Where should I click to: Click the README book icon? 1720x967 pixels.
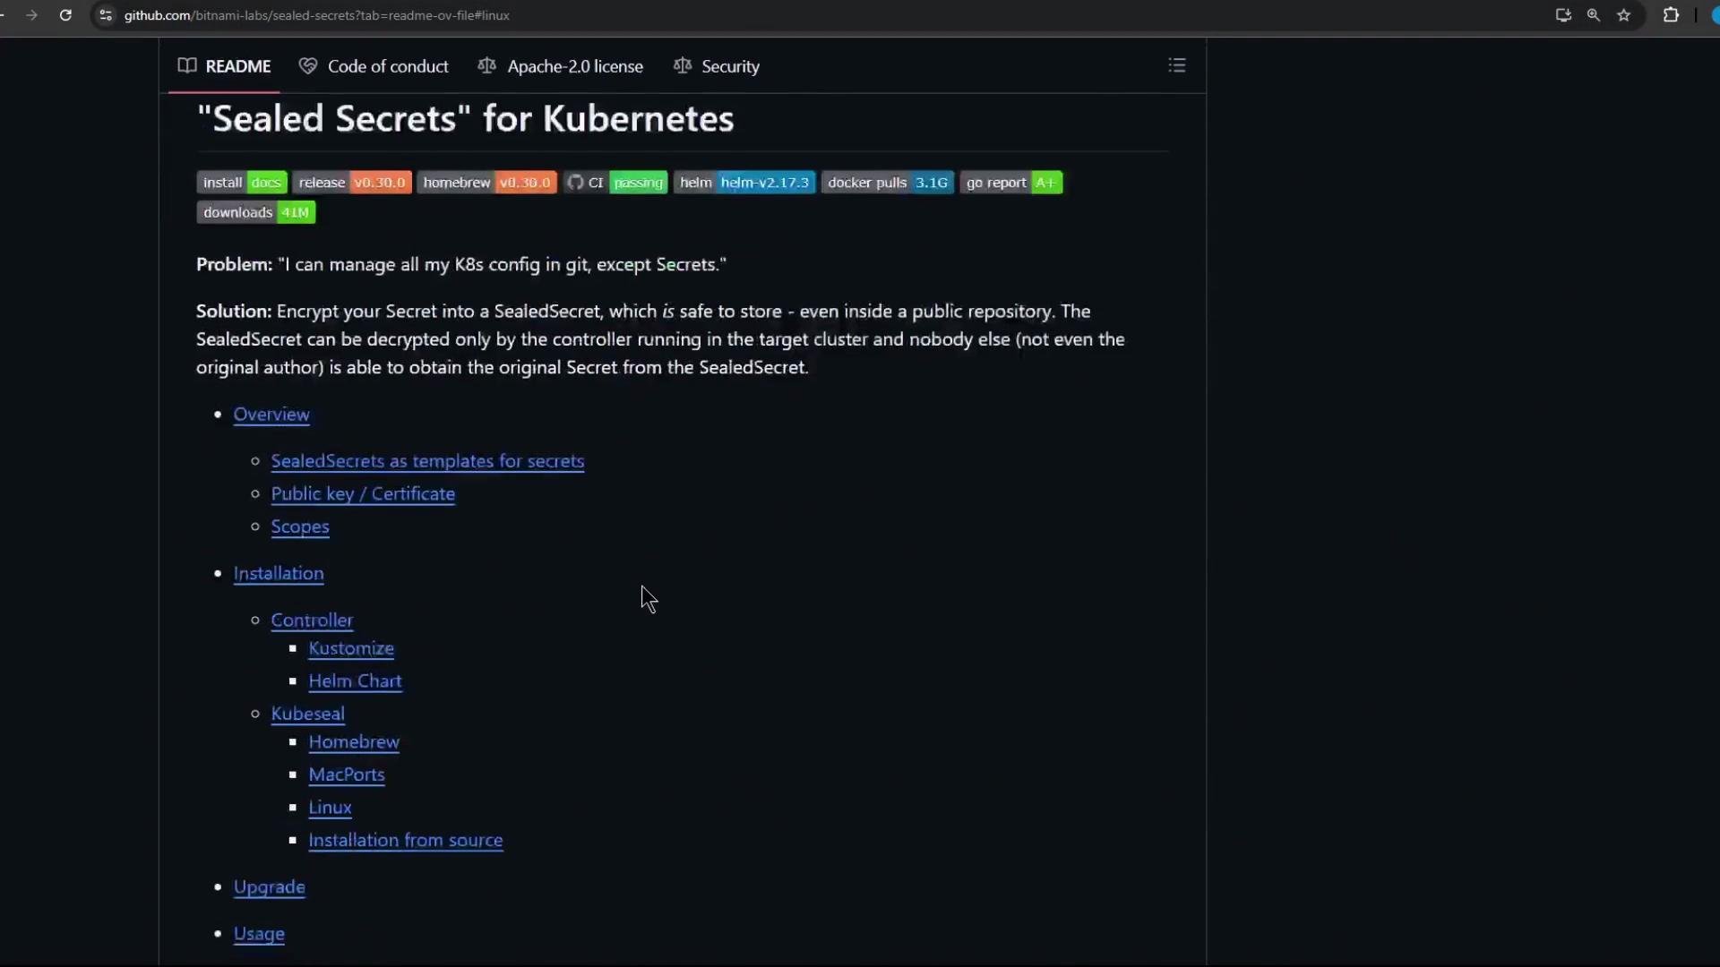click(x=187, y=65)
